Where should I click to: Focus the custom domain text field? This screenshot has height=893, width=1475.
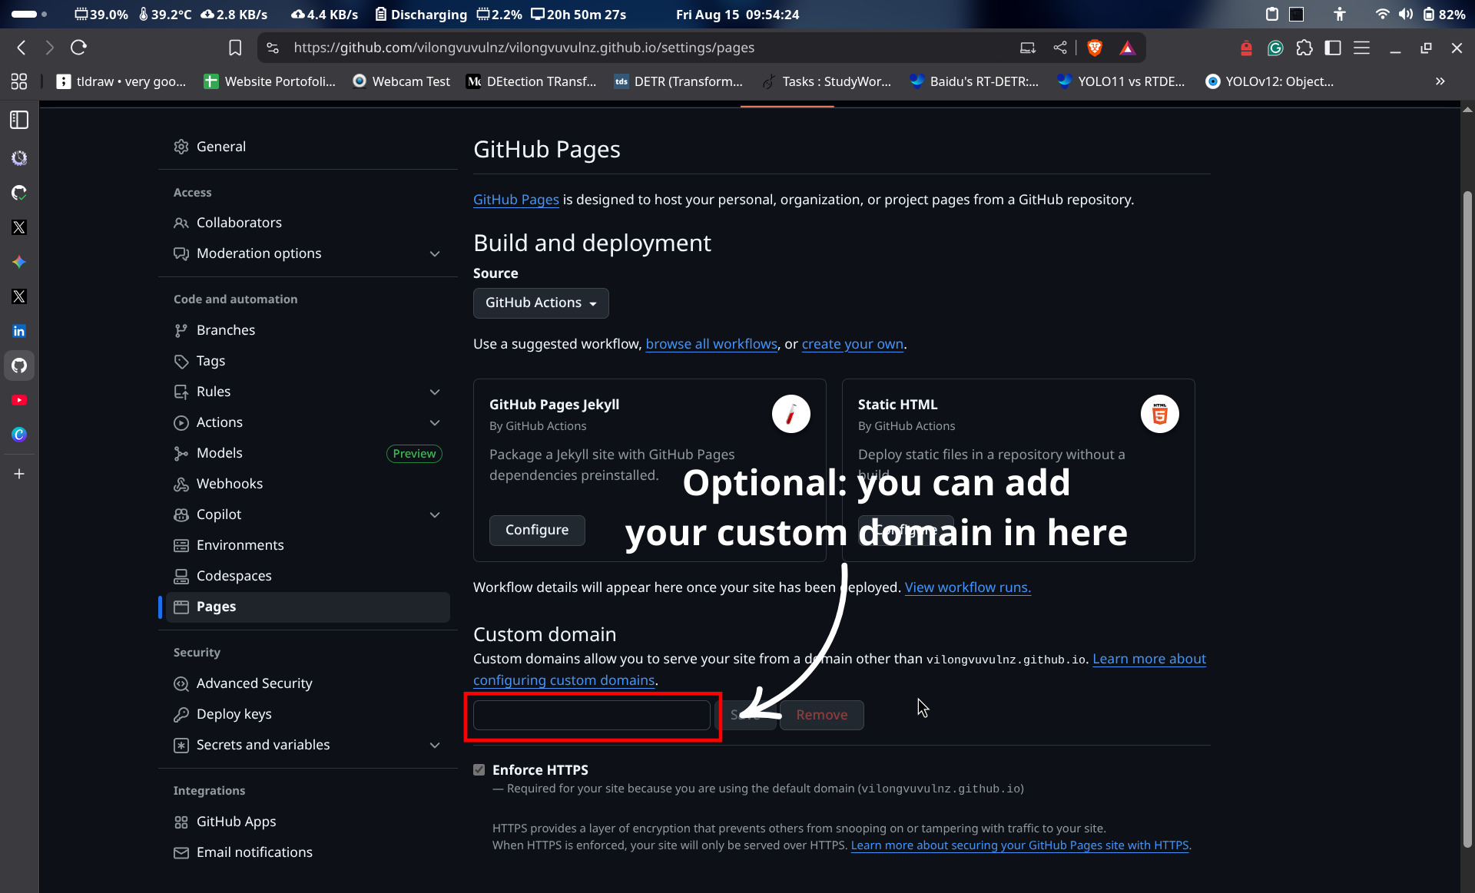click(592, 715)
